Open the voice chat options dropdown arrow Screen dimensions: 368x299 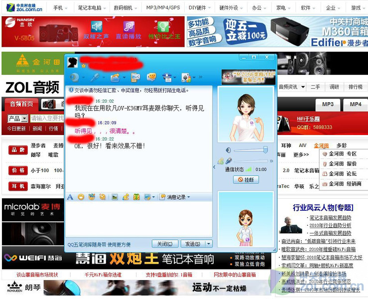click(104, 77)
